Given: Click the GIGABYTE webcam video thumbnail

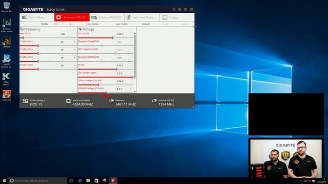Looking at the screenshot, I should coord(286,159).
